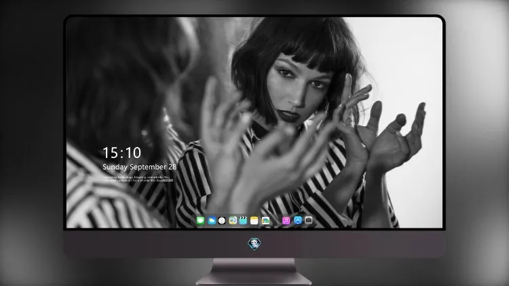Open the yellow Notes app in the dock
The height and width of the screenshot is (286, 509).
254,221
